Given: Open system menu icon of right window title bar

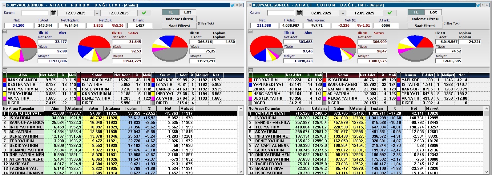Looking at the screenshot, I should coord(249,5).
